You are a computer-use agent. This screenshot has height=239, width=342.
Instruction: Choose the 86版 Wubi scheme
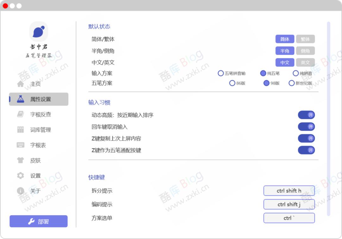coord(232,83)
